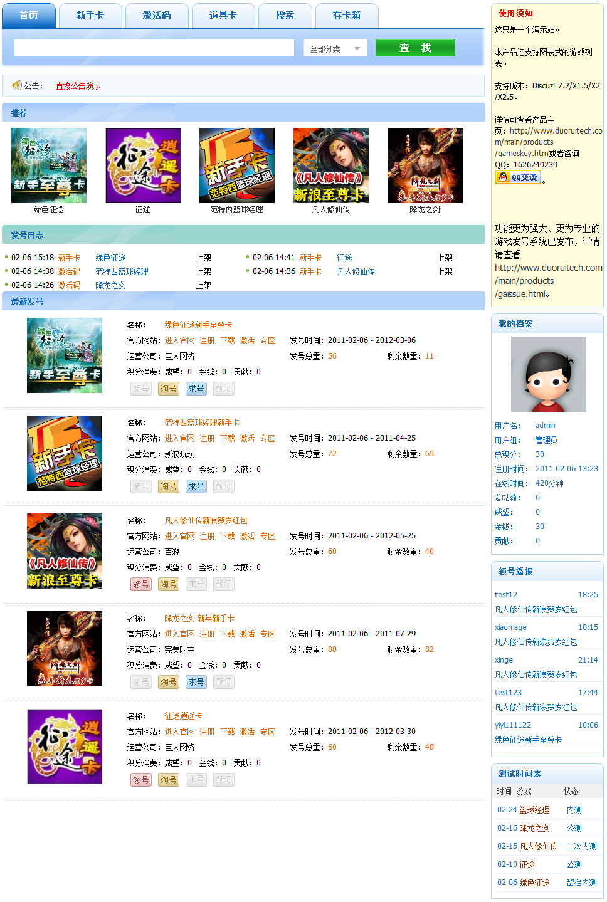The height and width of the screenshot is (902, 607).
Task: Click the 管理员 user group link
Action: [x=546, y=440]
